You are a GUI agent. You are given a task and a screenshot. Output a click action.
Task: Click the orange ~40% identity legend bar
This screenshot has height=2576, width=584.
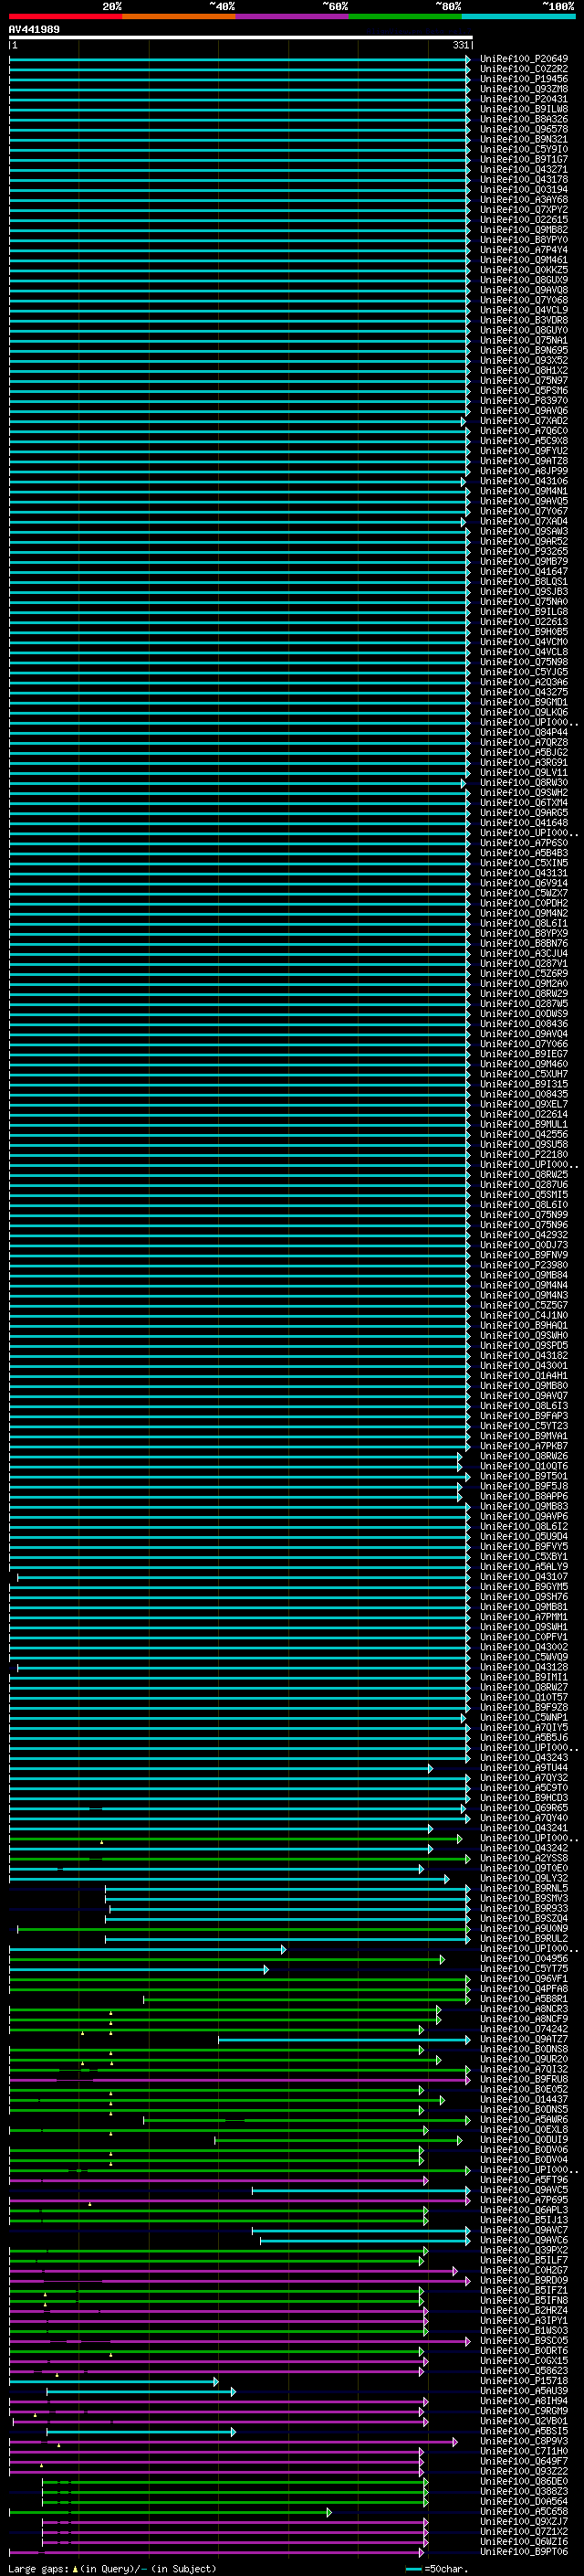179,16
